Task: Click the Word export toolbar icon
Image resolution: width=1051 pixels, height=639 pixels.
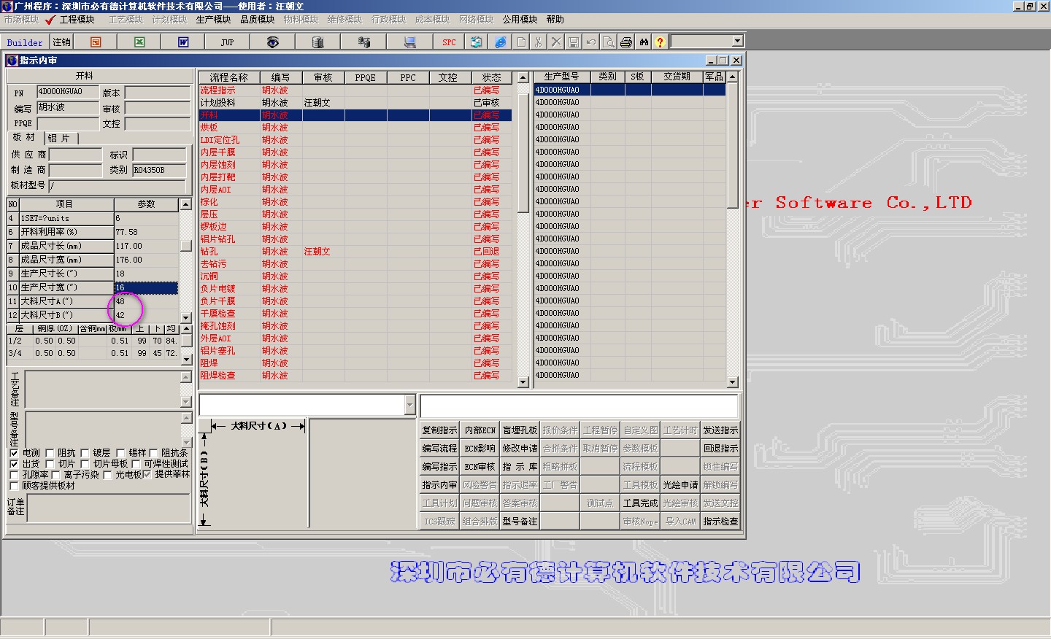Action: pos(183,42)
